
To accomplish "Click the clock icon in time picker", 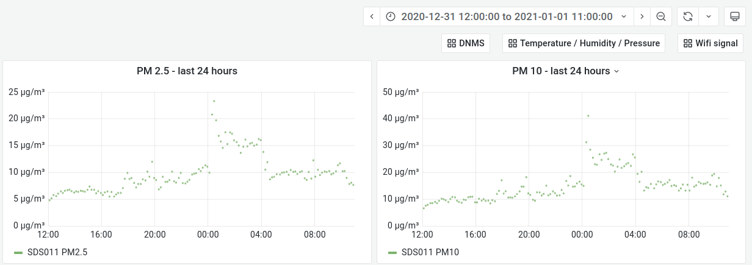I will tap(391, 16).
